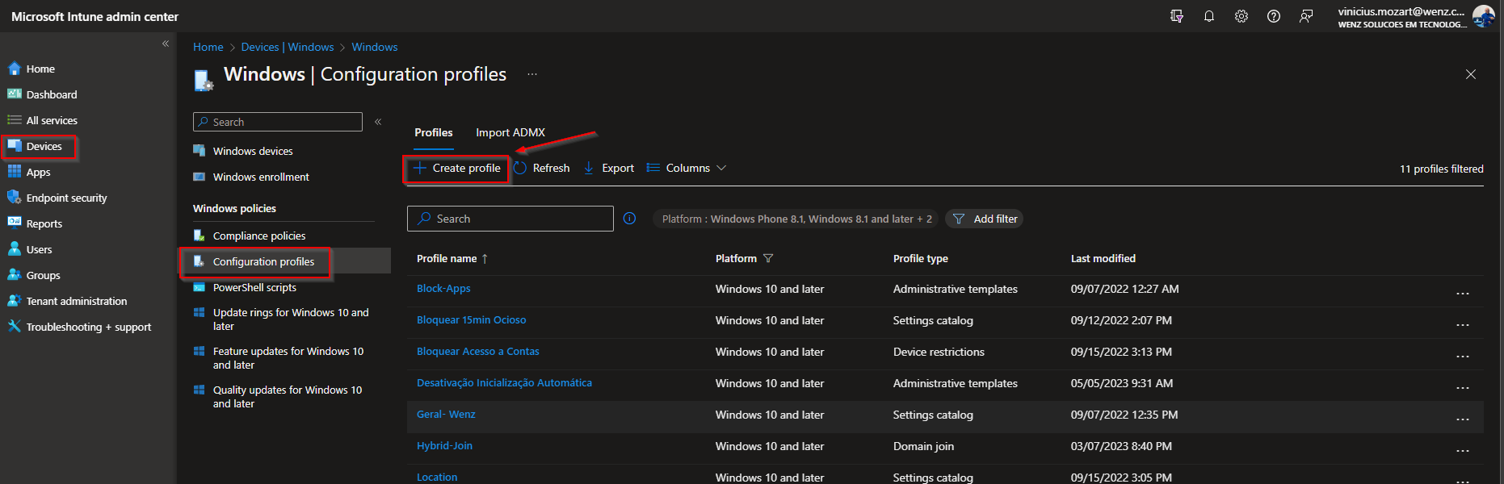Viewport: 1504px width, 484px height.
Task: Focus the blade menu Search box
Action: point(278,122)
